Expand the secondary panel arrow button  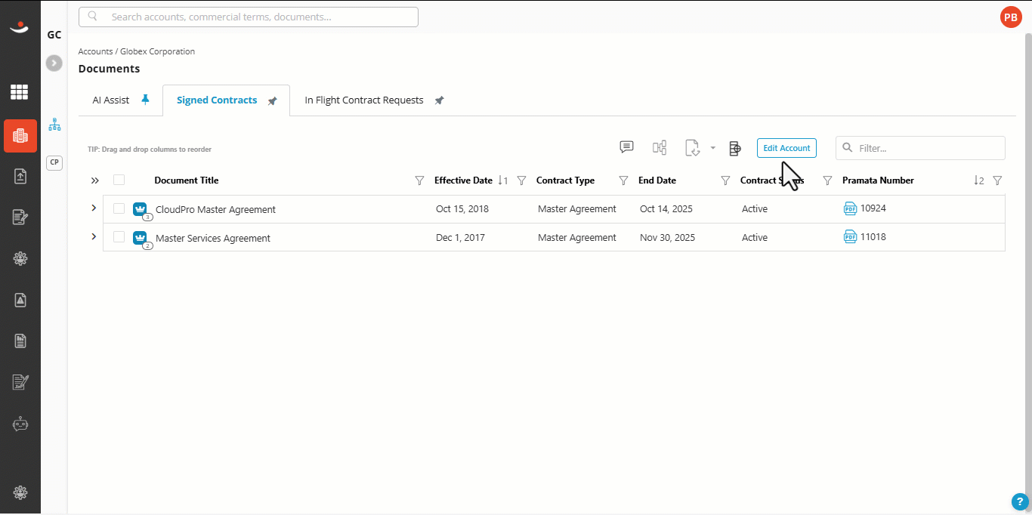54,63
